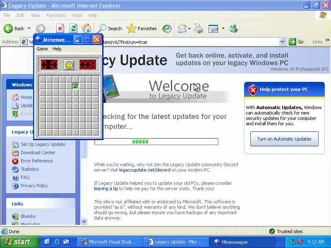Click the 9:12 AM system clock
The width and height of the screenshot is (331, 248).
[x=316, y=242]
